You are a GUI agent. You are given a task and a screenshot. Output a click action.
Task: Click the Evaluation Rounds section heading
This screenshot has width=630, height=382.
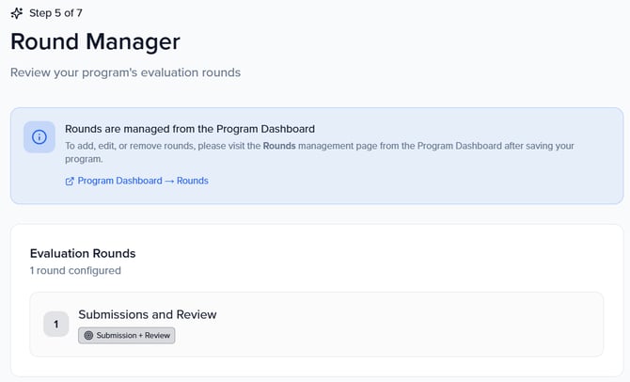[x=83, y=253]
